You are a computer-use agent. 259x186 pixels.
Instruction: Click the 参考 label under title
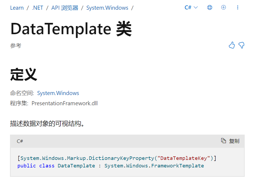point(16,45)
